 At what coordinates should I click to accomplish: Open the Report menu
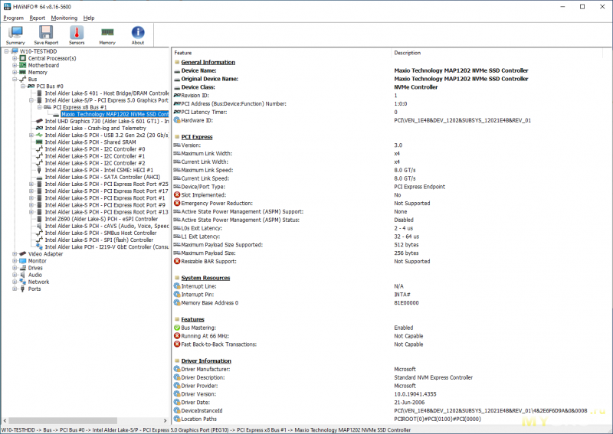click(37, 18)
